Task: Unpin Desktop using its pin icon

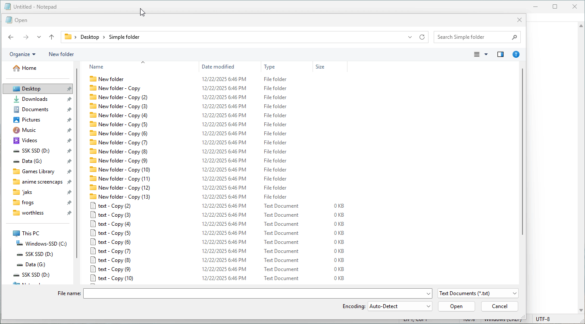Action: point(69,89)
